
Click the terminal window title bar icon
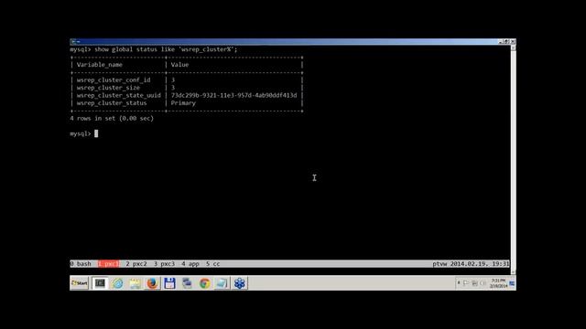coord(73,41)
